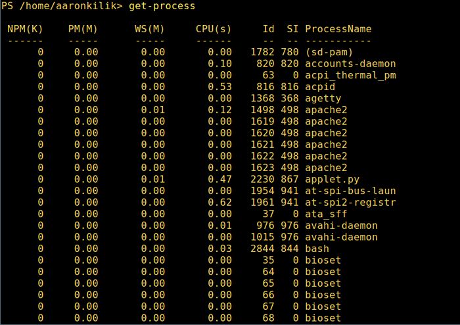Click the acpi_thermal_pm process name
Screen dimensions: 460x325
click(350, 76)
